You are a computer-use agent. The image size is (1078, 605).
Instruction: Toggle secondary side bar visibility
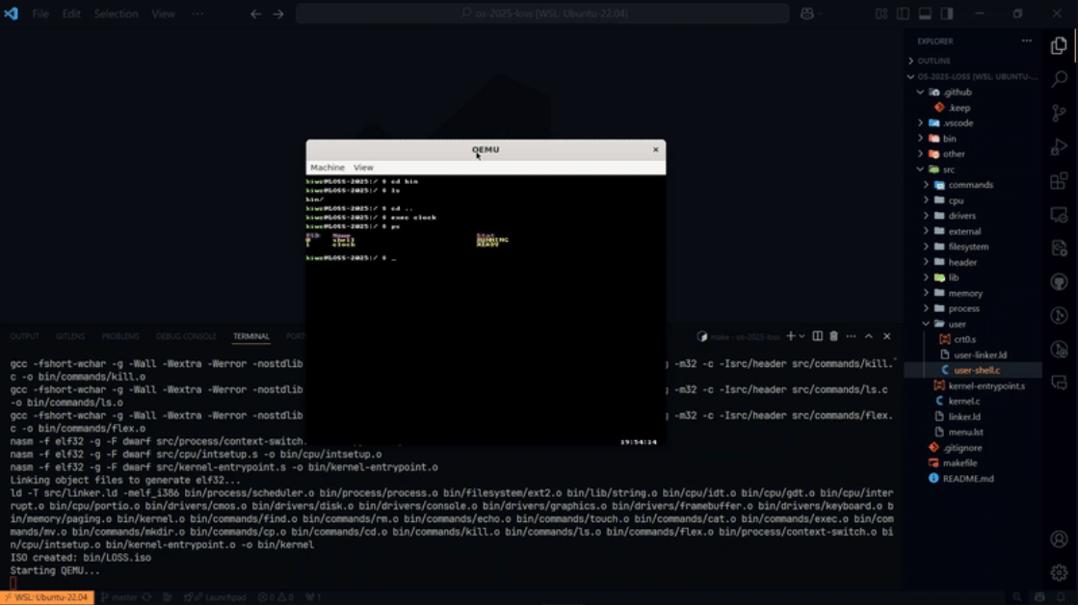[x=947, y=13]
